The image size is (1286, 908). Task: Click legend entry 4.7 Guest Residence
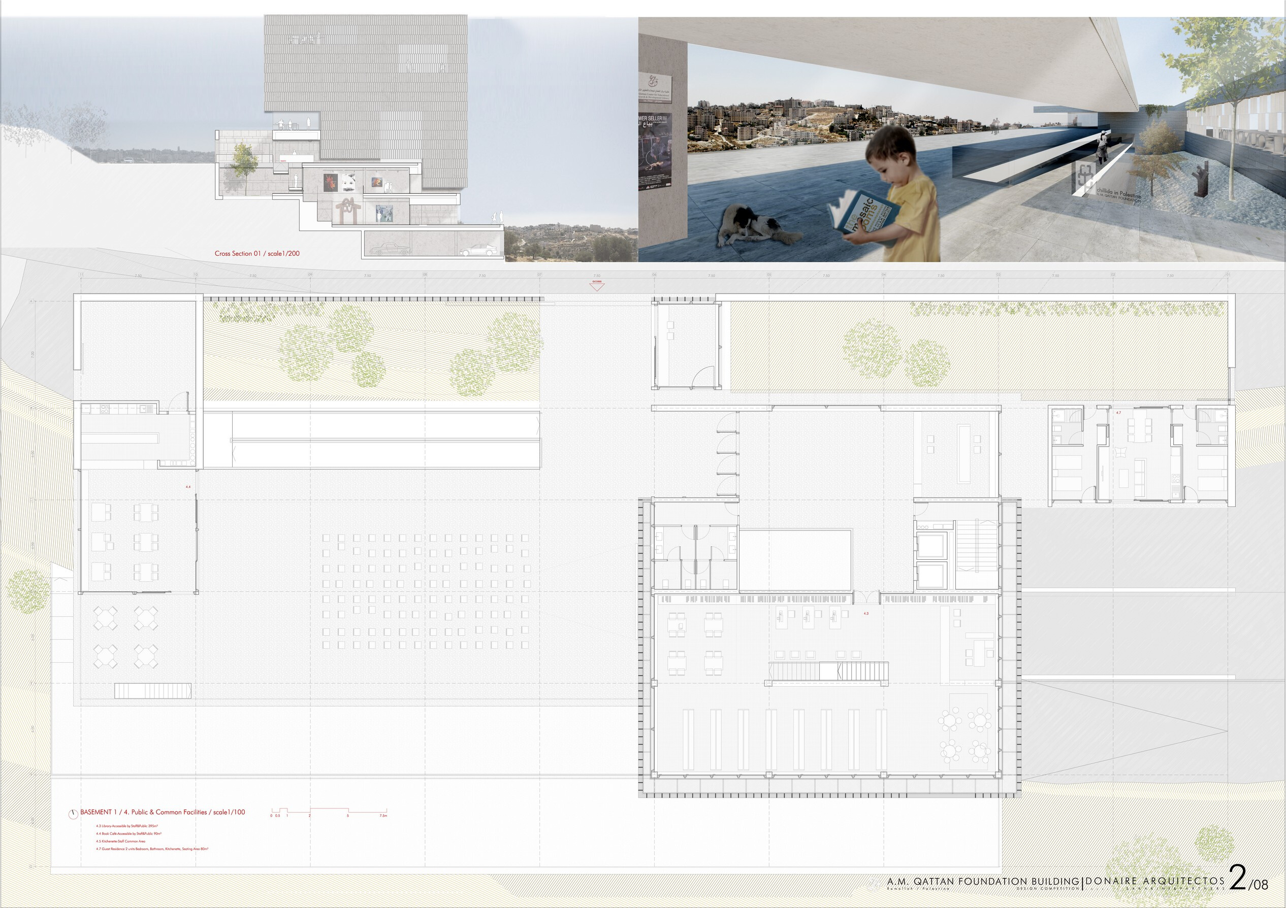[x=152, y=849]
